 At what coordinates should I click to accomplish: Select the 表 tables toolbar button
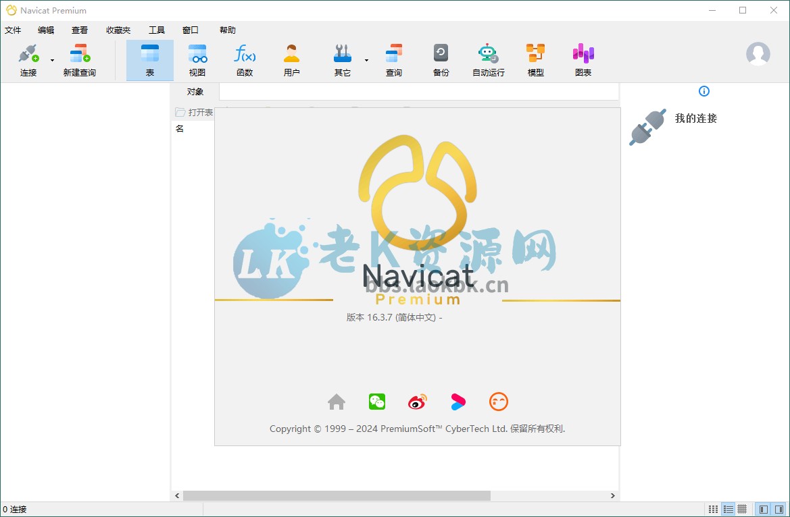tap(149, 60)
